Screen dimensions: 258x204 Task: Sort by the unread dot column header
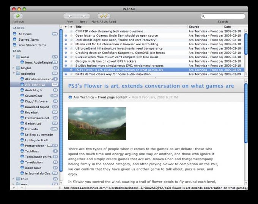[x=66, y=27]
